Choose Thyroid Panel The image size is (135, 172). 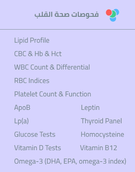101,121
